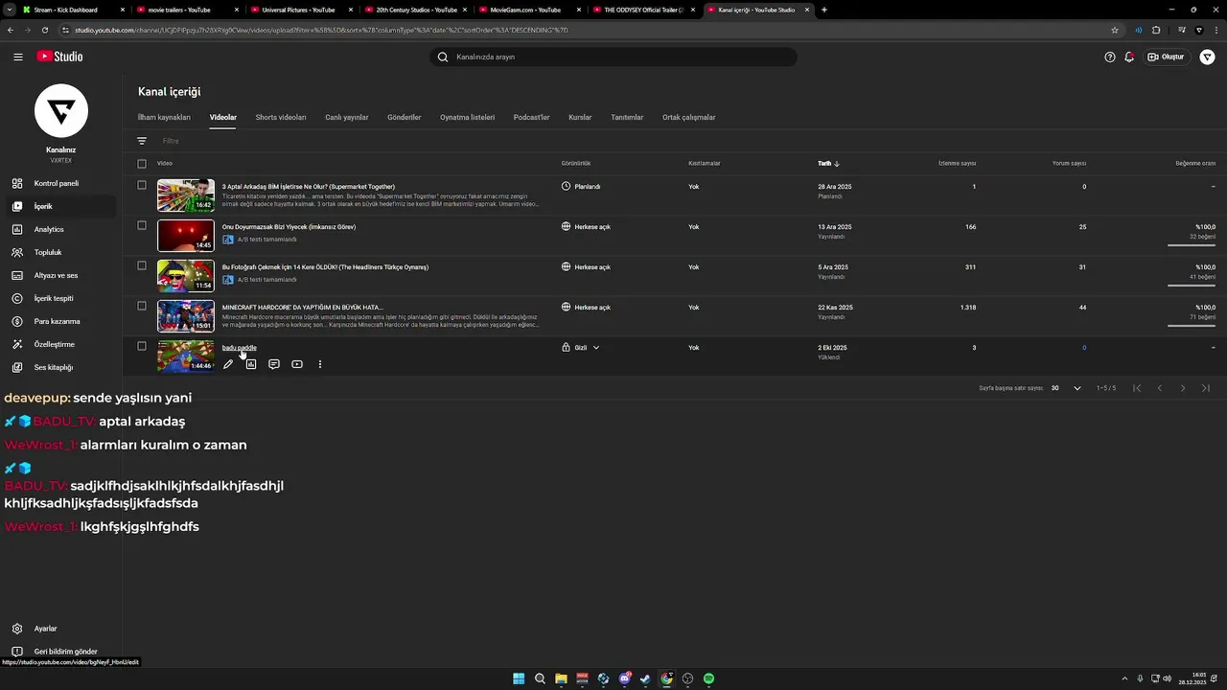Click the view on YouTube icon for badu paddle
The image size is (1227, 690).
(297, 364)
